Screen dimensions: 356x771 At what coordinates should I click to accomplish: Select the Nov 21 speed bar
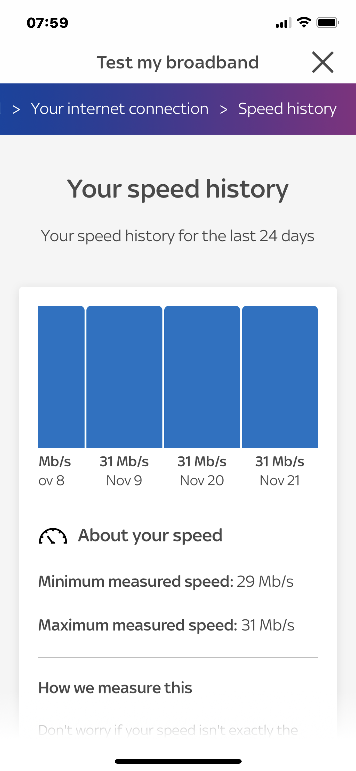[x=280, y=377]
